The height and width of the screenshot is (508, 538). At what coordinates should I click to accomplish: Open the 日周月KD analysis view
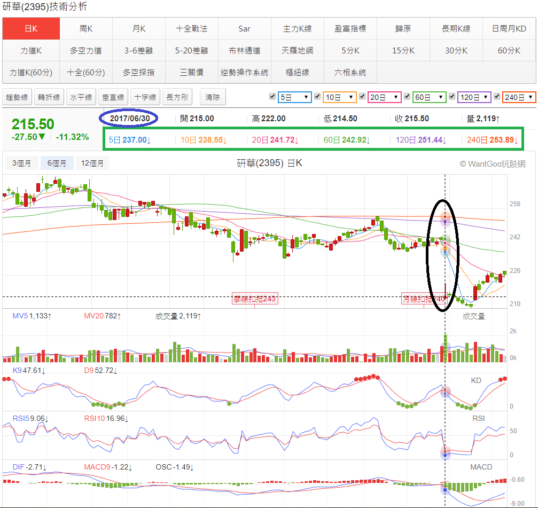point(509,28)
